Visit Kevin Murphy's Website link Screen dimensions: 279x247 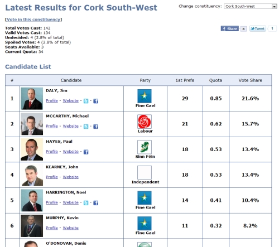tap(71, 228)
